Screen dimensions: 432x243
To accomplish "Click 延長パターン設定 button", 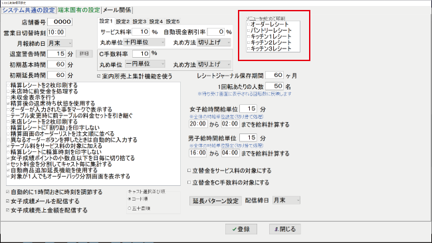I will coord(215,201).
